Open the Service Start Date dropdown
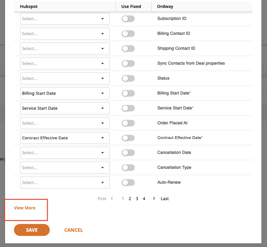Screen dimensions: 267x247 coord(65,108)
